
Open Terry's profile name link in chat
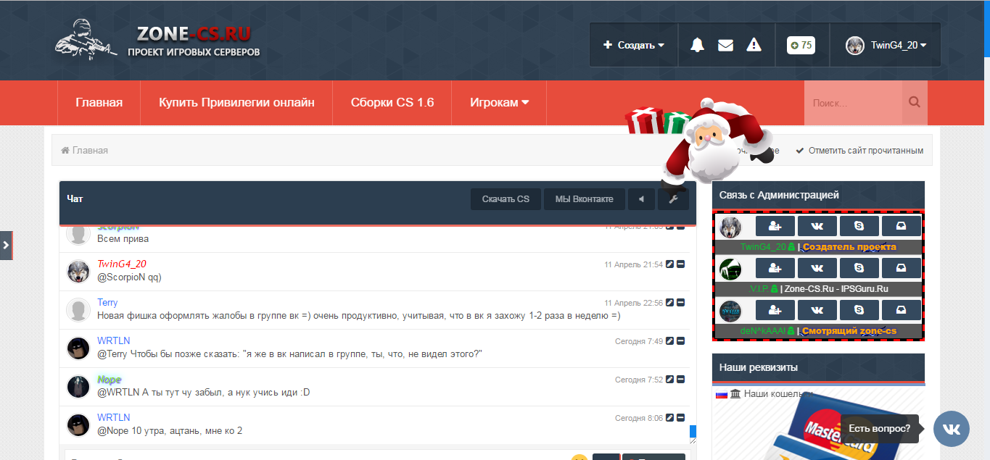coord(107,302)
